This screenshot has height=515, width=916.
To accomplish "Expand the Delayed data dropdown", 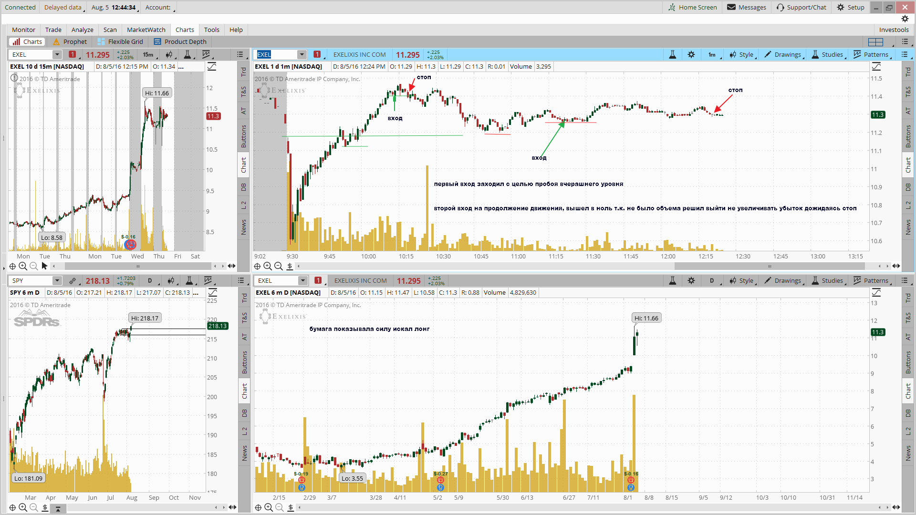I will 64,7.
